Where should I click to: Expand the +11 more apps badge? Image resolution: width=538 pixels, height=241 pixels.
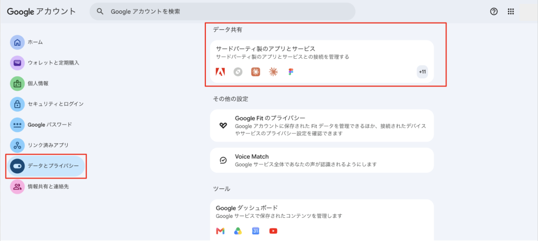[x=422, y=72]
